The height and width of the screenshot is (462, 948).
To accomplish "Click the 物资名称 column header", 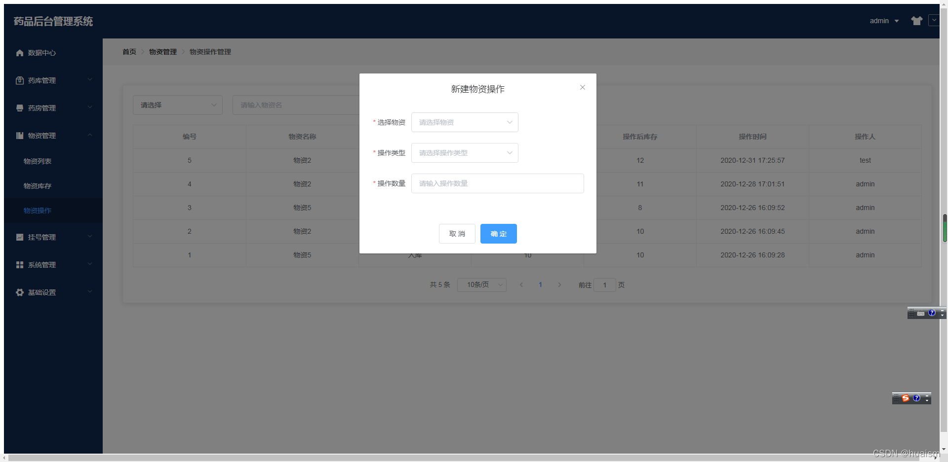I will [302, 137].
